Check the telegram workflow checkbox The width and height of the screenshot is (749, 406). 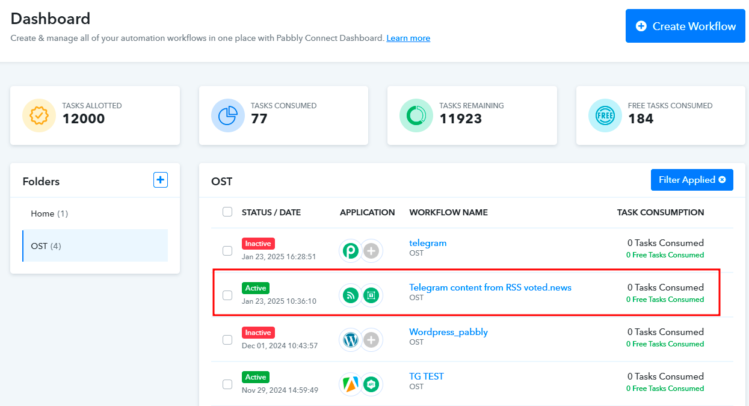point(227,250)
